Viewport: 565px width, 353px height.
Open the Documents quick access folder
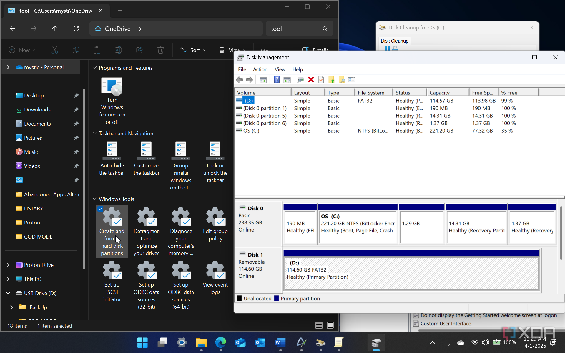pyautogui.click(x=37, y=124)
